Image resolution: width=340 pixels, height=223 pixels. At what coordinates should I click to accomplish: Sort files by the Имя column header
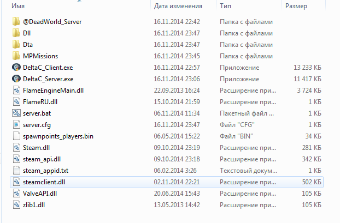tap(14, 6)
